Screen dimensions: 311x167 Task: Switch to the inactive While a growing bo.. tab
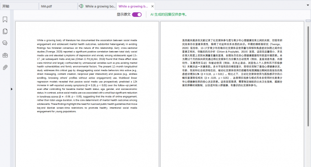[x=97, y=6]
